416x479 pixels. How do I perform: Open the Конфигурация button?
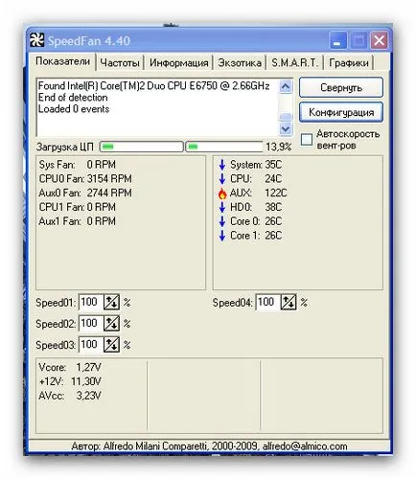(341, 112)
